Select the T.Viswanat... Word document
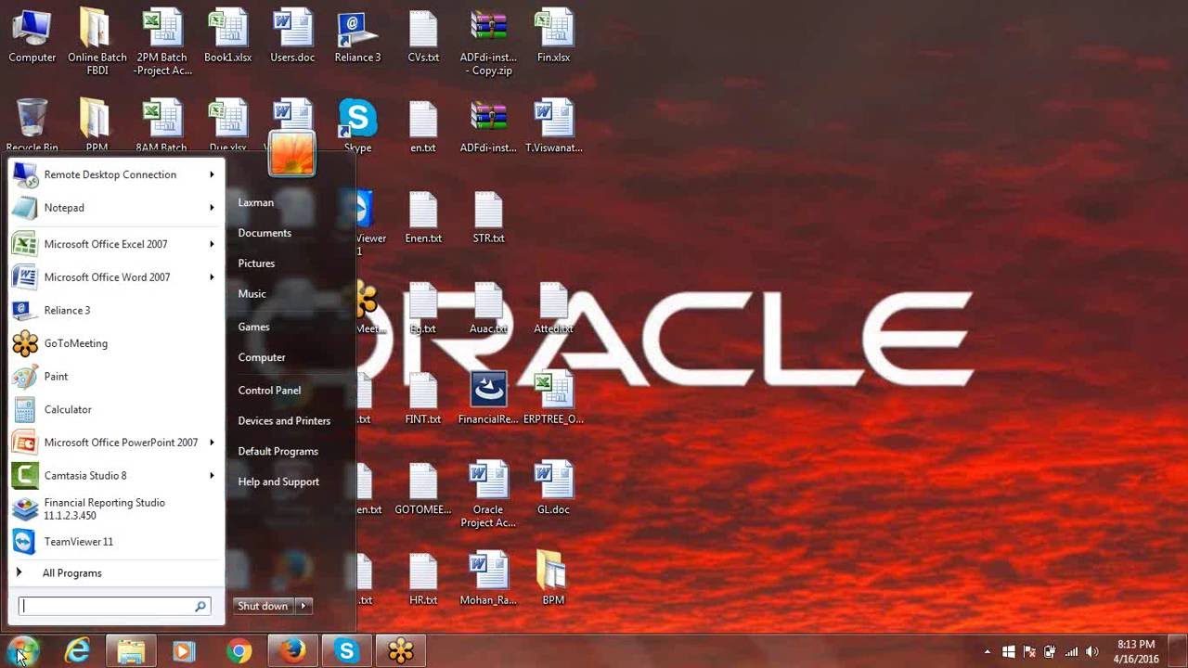This screenshot has height=668, width=1188. [x=553, y=125]
